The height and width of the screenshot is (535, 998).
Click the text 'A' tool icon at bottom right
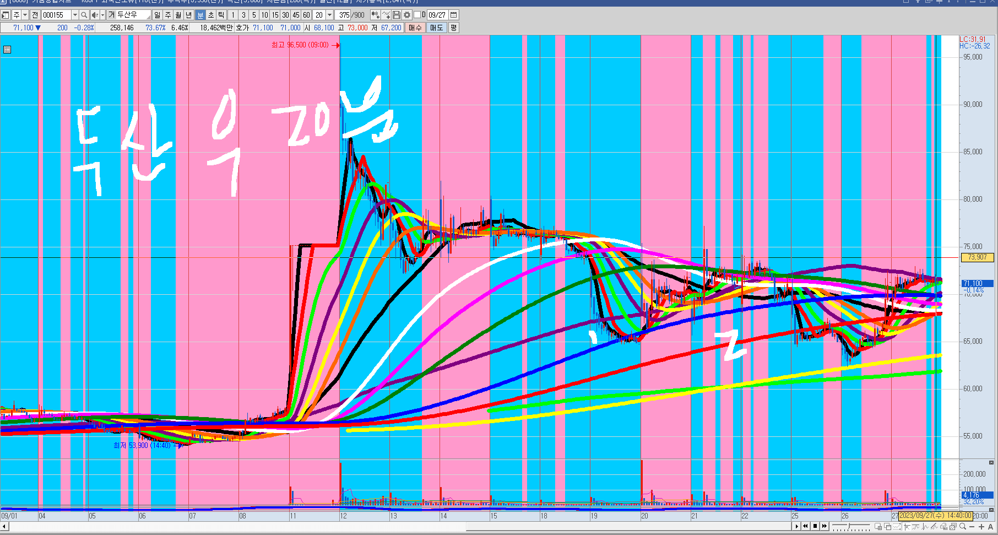coord(990,527)
